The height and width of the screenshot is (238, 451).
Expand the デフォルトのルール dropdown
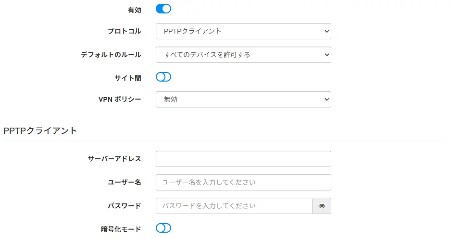coord(243,55)
